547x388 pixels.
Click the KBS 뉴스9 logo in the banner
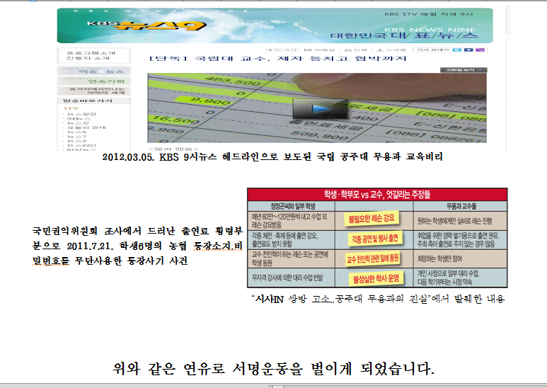click(146, 25)
